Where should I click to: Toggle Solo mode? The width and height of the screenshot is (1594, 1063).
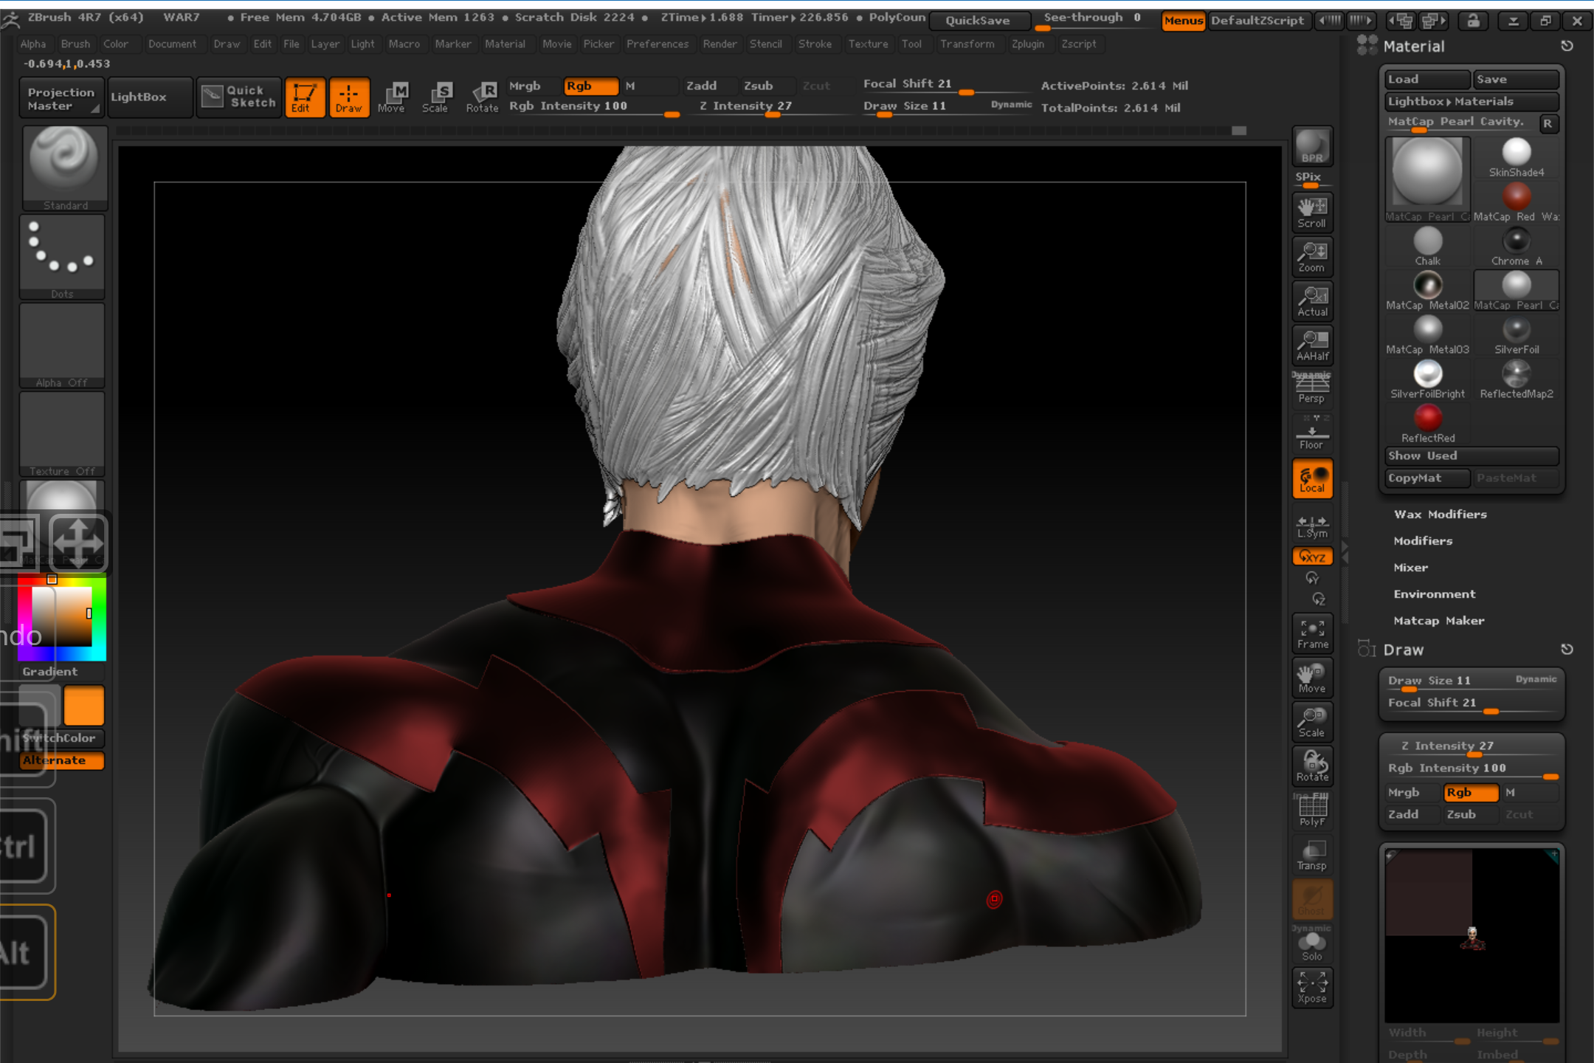(x=1312, y=945)
